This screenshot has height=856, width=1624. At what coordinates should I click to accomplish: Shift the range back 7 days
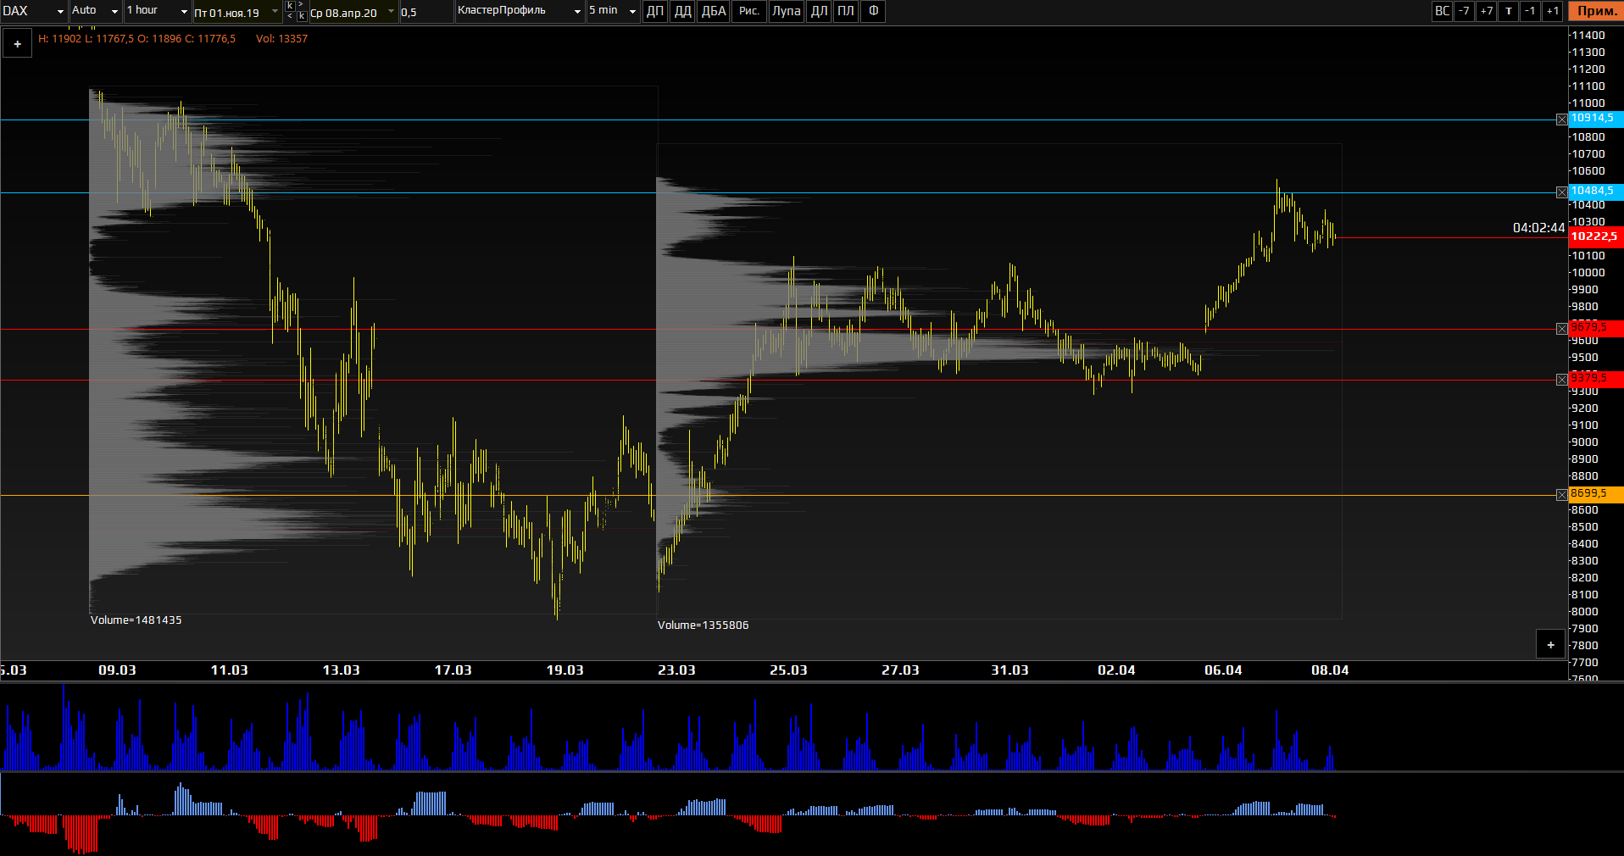(1464, 11)
